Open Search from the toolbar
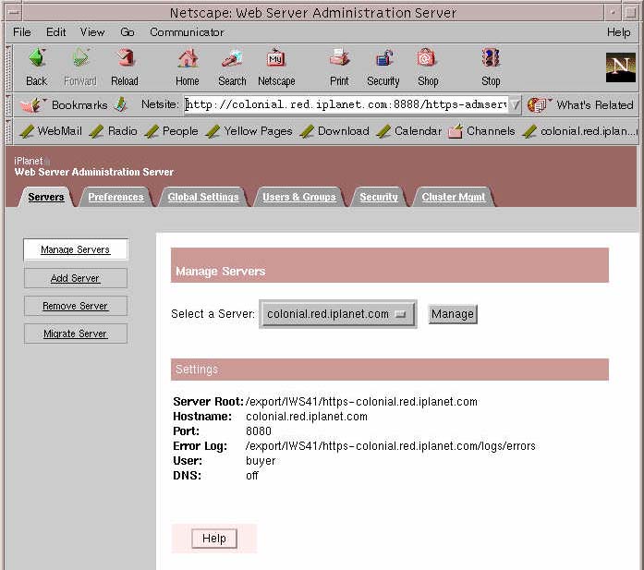 [x=232, y=67]
